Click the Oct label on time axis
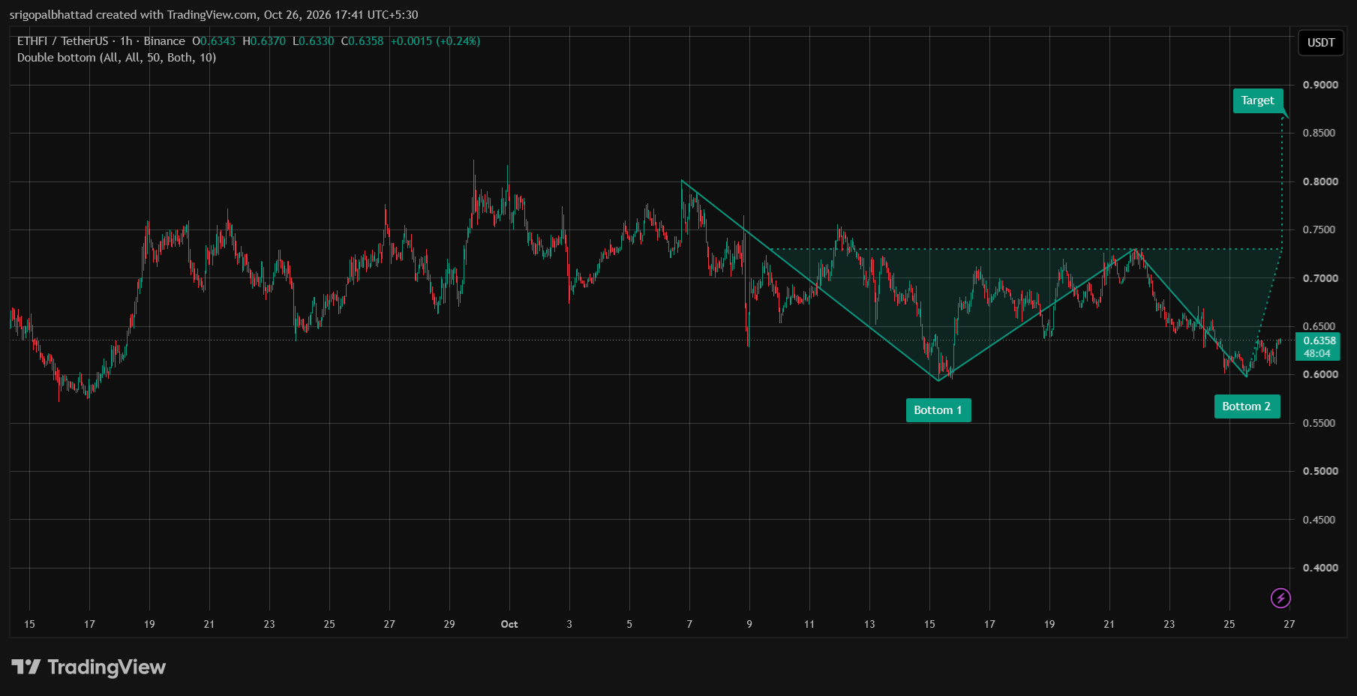Image resolution: width=1357 pixels, height=696 pixels. click(509, 624)
